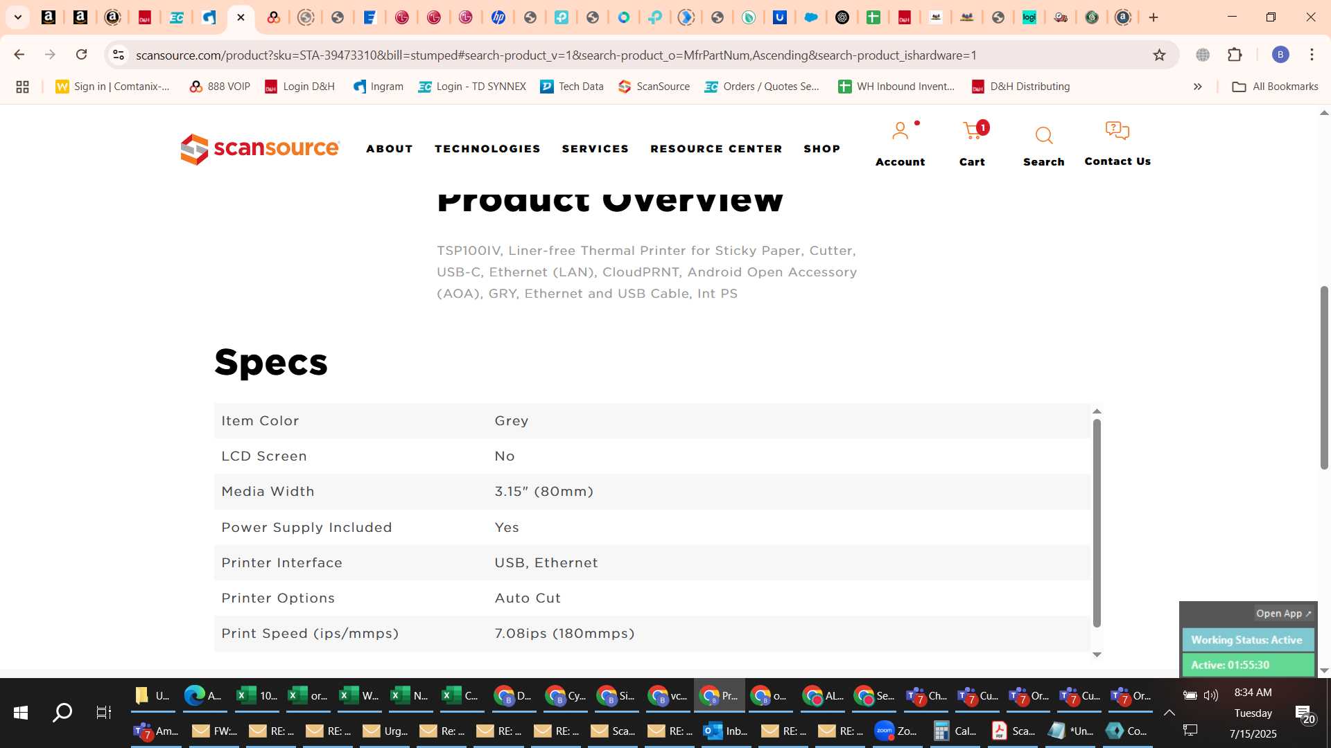Open the Orders / Quotes bookmark
Viewport: 1331px width, 748px height.
(762, 87)
